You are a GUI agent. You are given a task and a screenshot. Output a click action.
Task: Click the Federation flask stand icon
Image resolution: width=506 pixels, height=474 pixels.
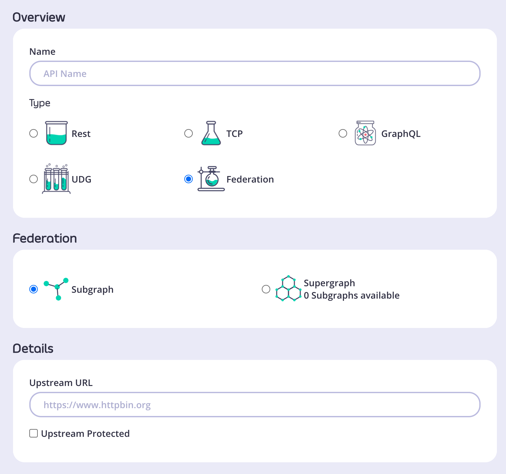coord(211,179)
